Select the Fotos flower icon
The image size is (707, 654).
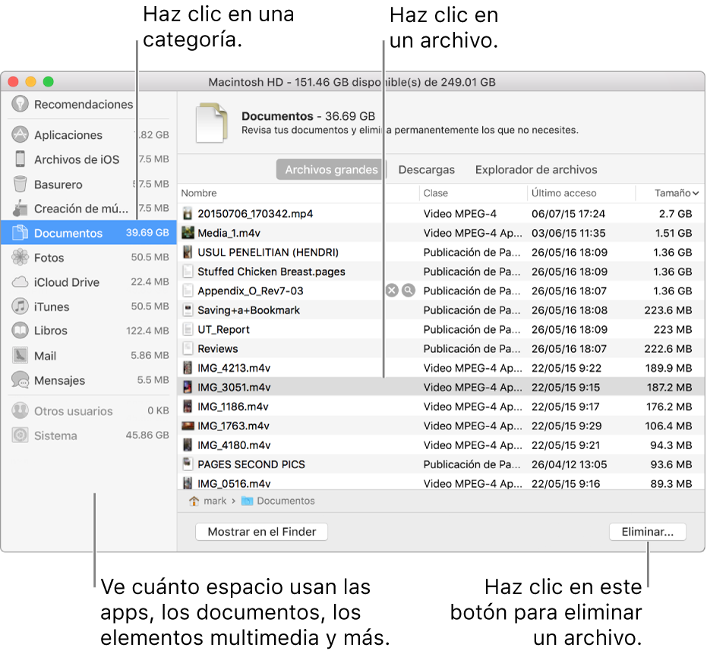click(x=20, y=257)
